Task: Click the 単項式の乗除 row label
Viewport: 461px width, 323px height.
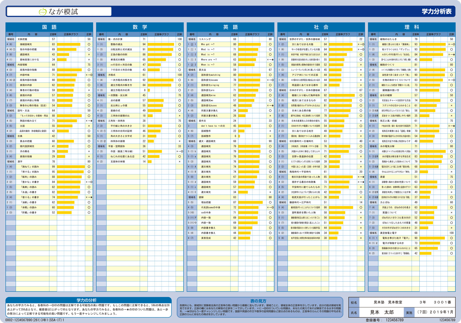Action: tap(117, 60)
